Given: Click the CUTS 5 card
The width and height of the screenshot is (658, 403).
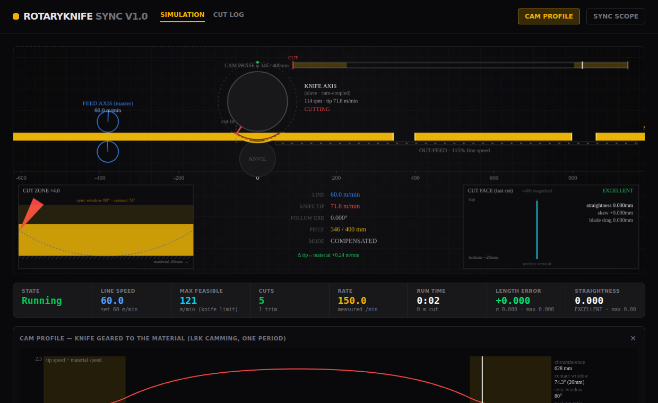Looking at the screenshot, I should click(290, 300).
